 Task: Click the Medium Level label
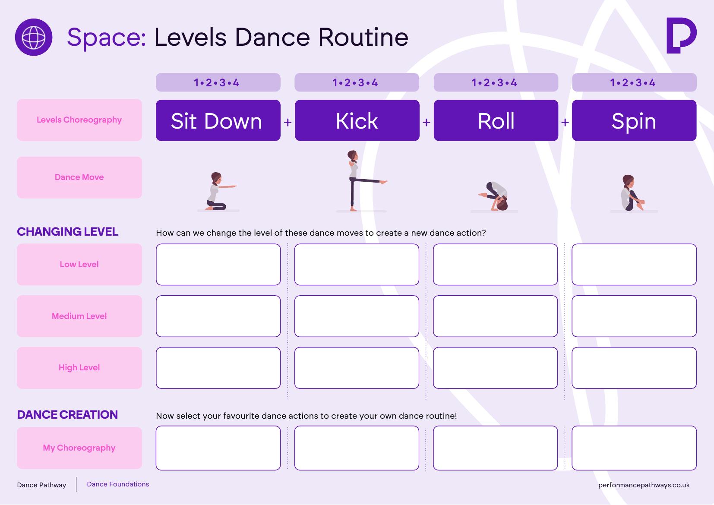[x=79, y=316]
